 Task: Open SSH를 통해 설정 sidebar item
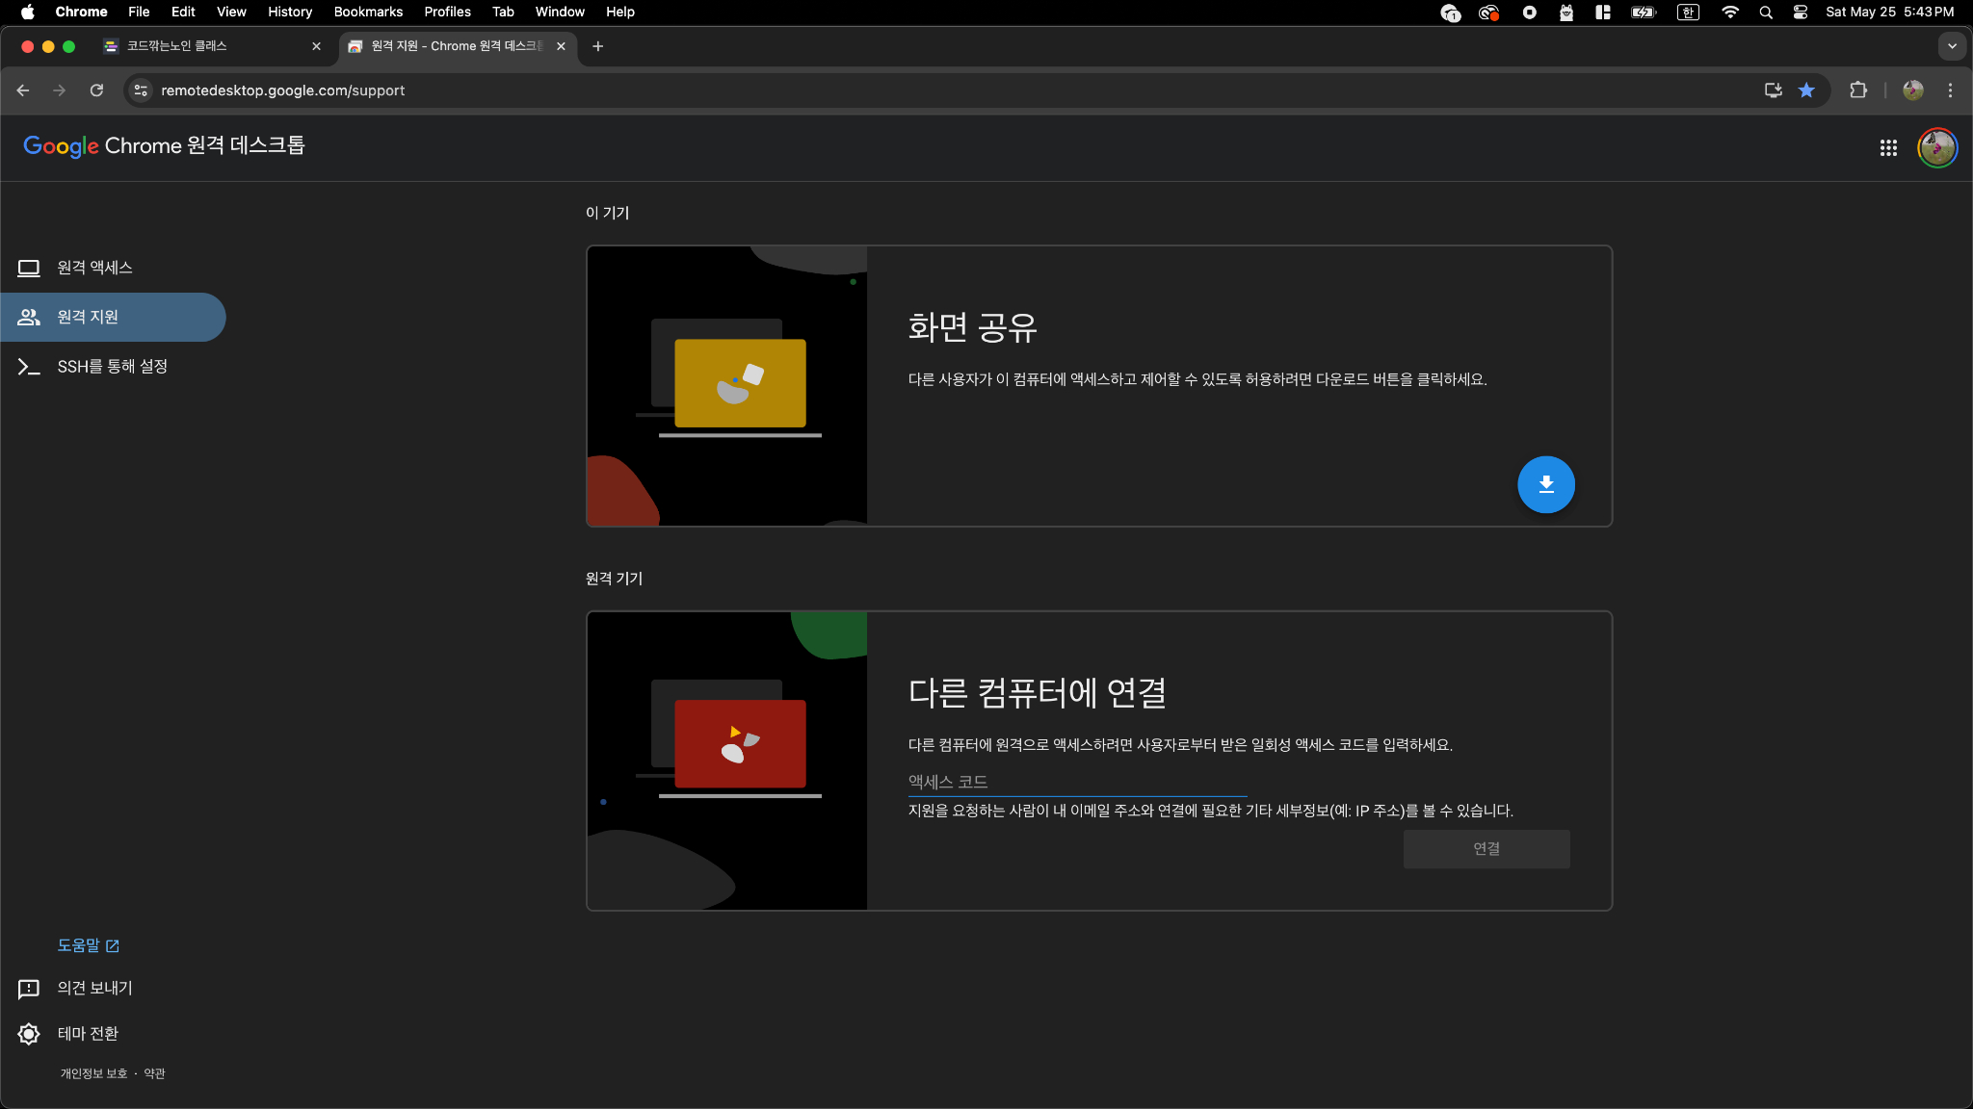point(112,367)
